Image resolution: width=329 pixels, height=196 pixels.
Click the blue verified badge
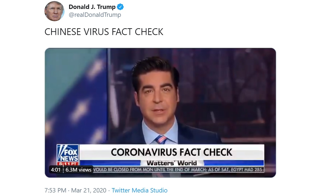[120, 7]
